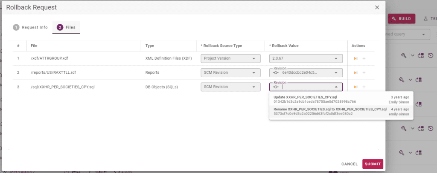437x173 pixels.
Task: Click 'XML Definition Files (XDF)' type cell
Action: [x=169, y=58]
